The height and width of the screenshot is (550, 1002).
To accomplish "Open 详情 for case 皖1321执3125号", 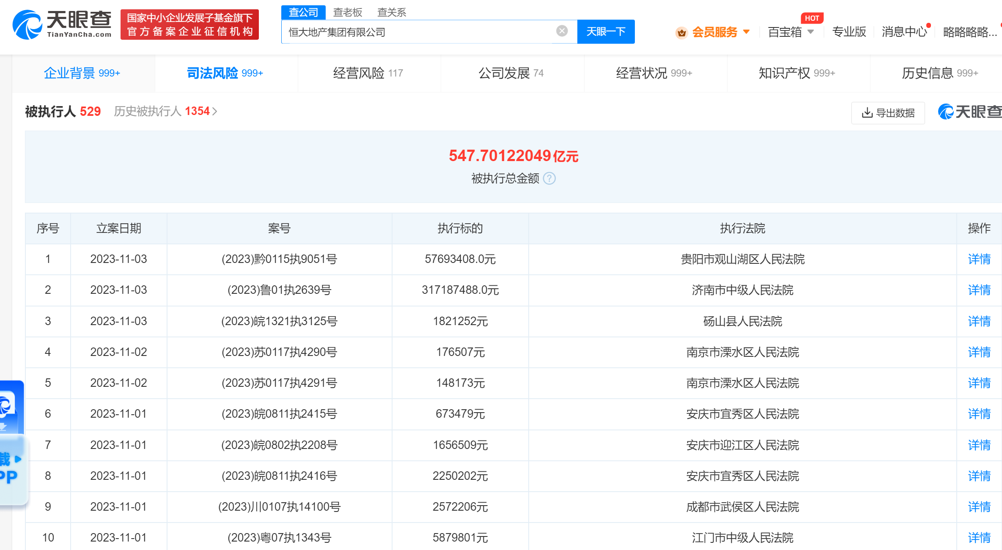I will 979,321.
